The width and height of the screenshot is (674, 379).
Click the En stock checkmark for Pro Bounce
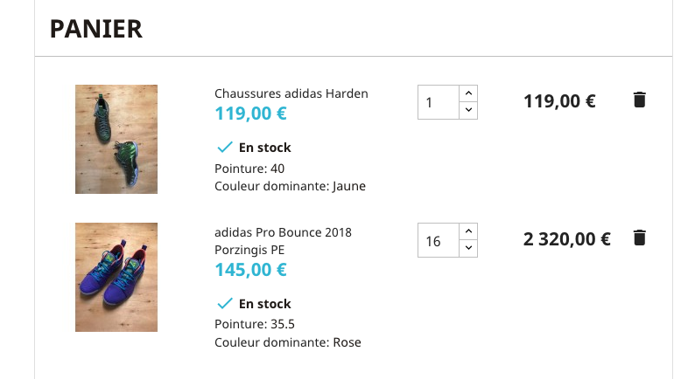223,304
